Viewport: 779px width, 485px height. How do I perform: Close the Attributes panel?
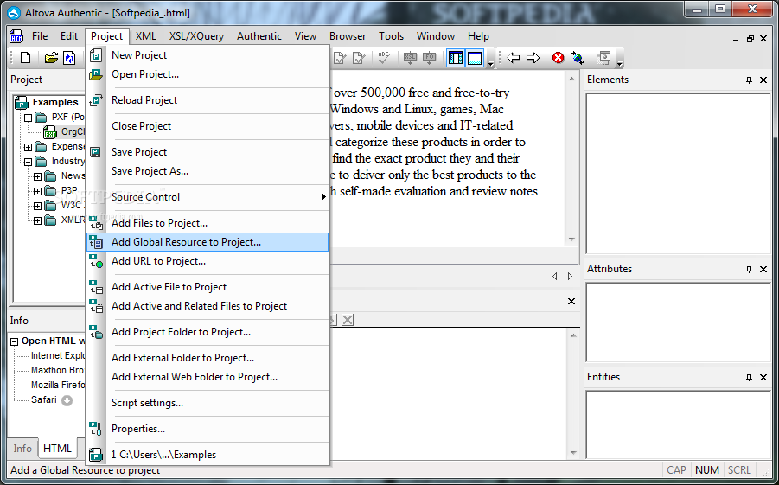763,270
